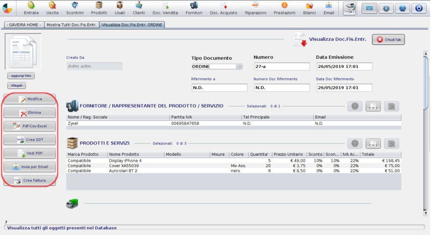The width and height of the screenshot is (431, 235).
Task: Click Vedi PDF button
Action: (30, 153)
